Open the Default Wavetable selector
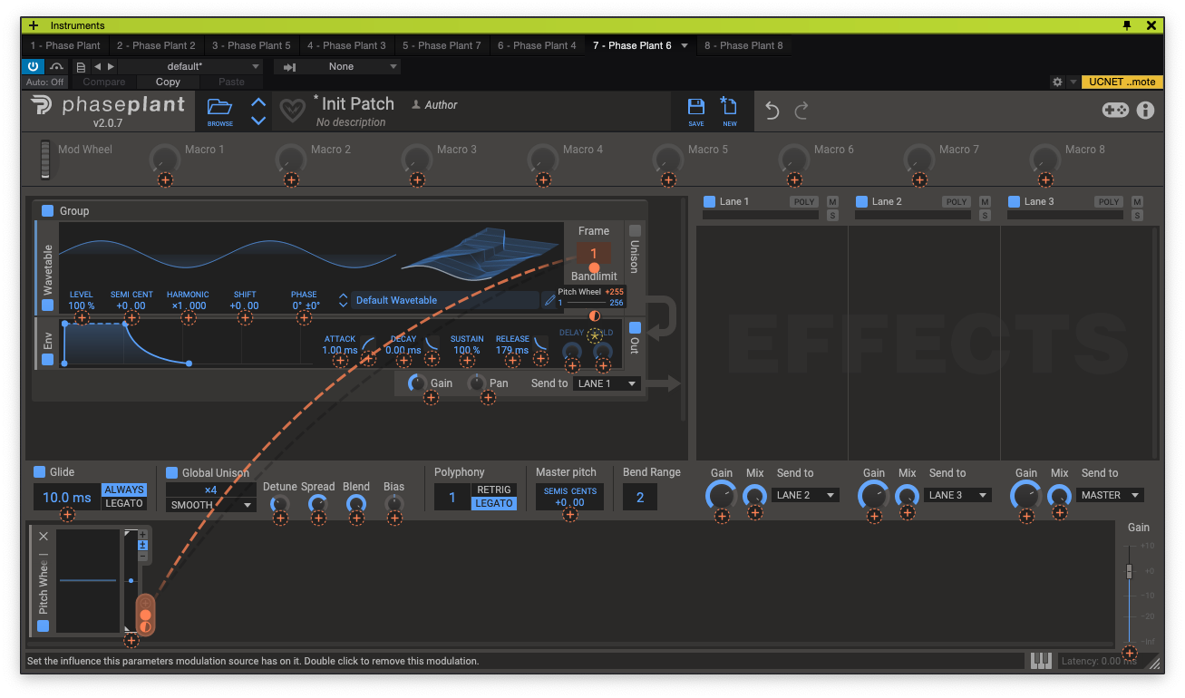Image resolution: width=1185 pixels, height=698 pixels. 445,300
